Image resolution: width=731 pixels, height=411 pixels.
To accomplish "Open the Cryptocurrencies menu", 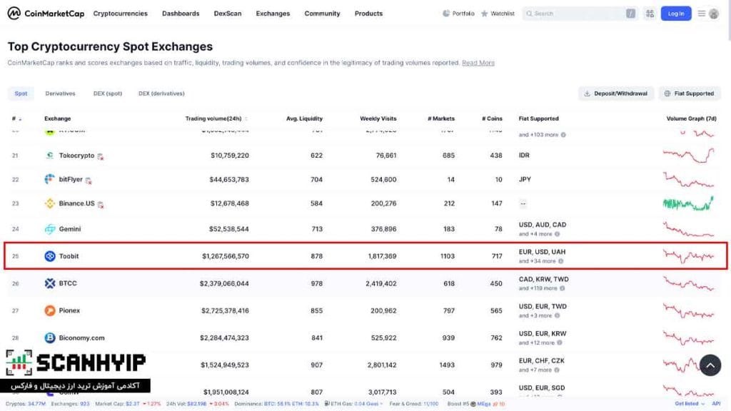I will (x=120, y=14).
